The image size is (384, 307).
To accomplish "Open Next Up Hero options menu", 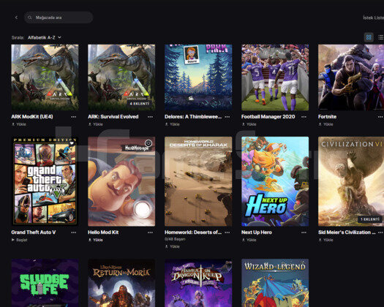I will 304,232.
